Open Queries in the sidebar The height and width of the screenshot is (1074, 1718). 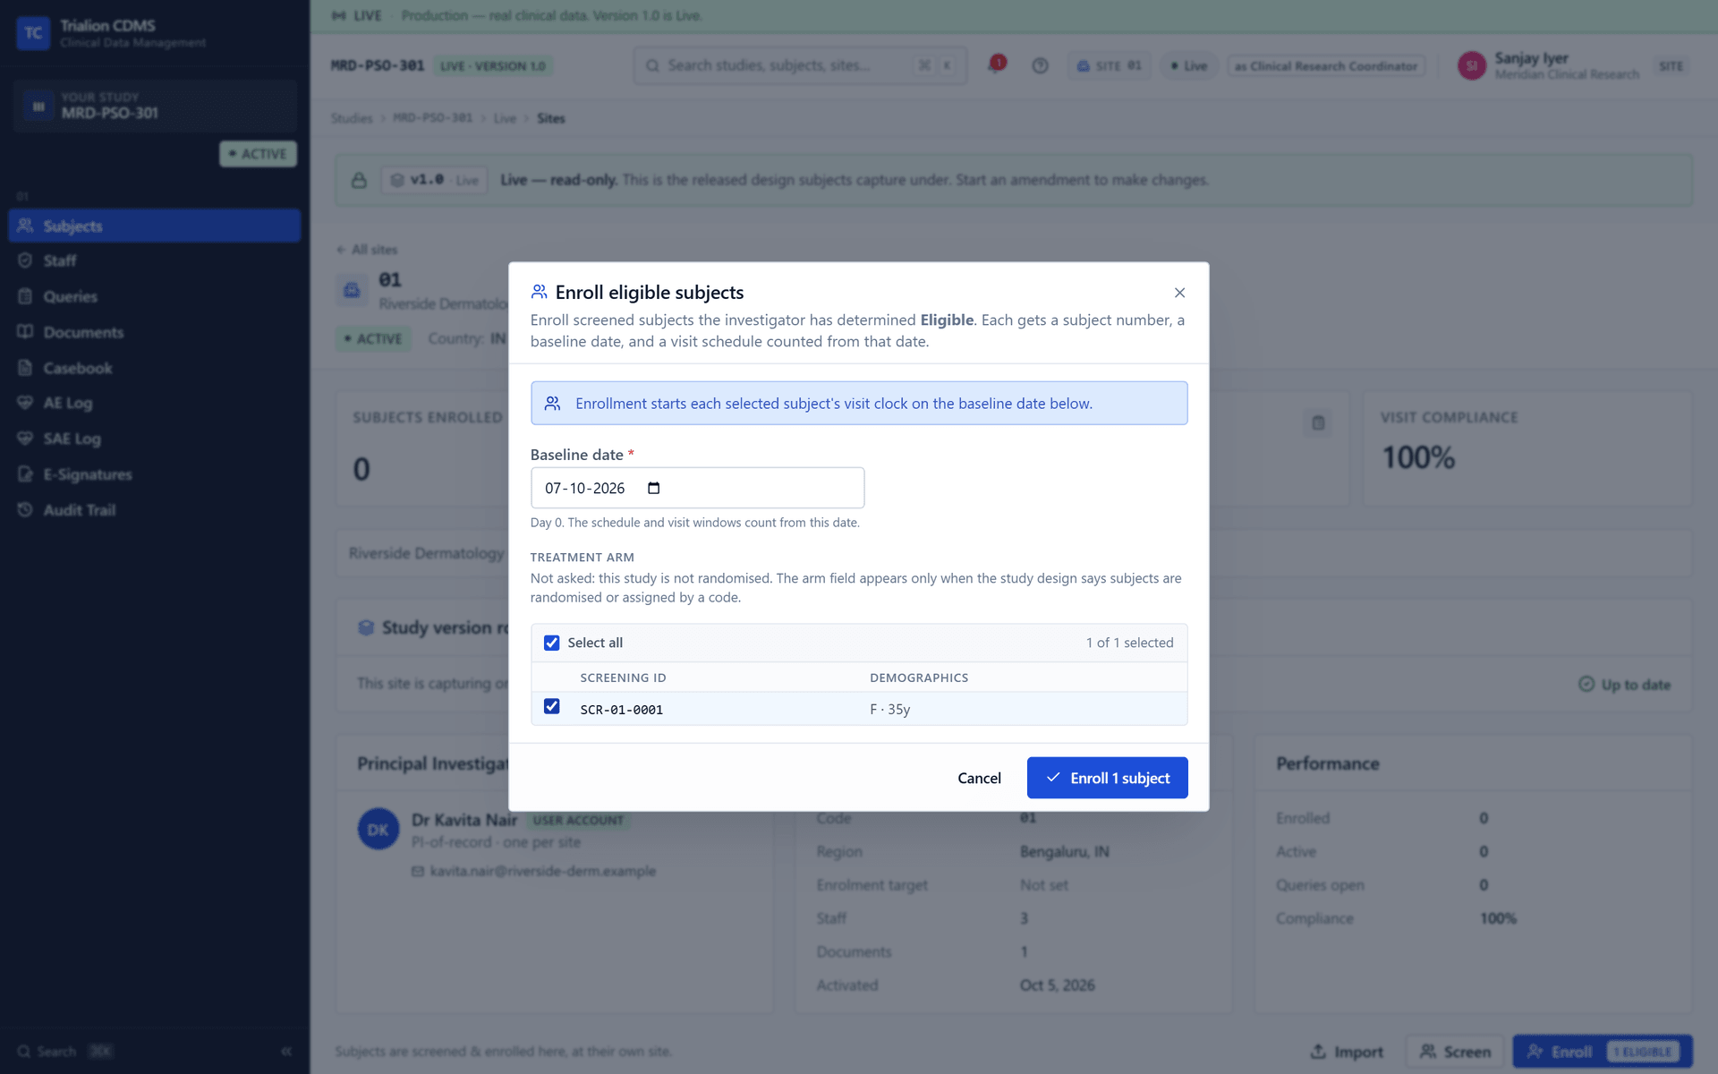pos(154,296)
